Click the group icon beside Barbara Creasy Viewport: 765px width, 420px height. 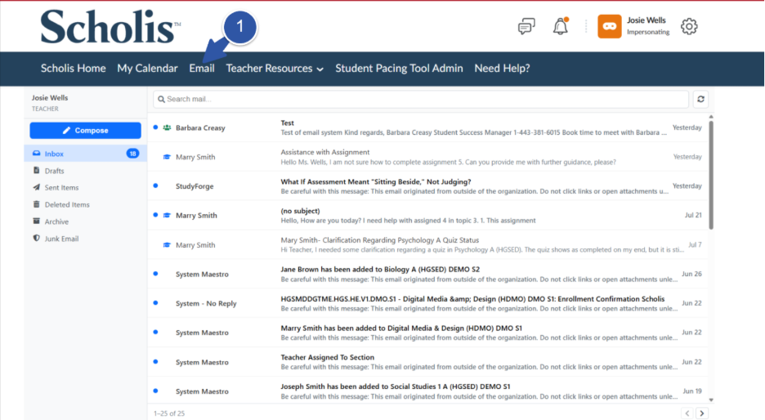[x=167, y=127]
